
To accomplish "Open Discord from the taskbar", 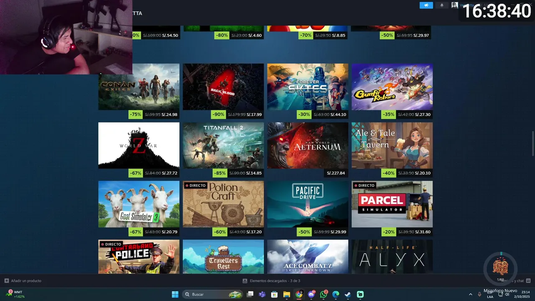I will pos(311,294).
